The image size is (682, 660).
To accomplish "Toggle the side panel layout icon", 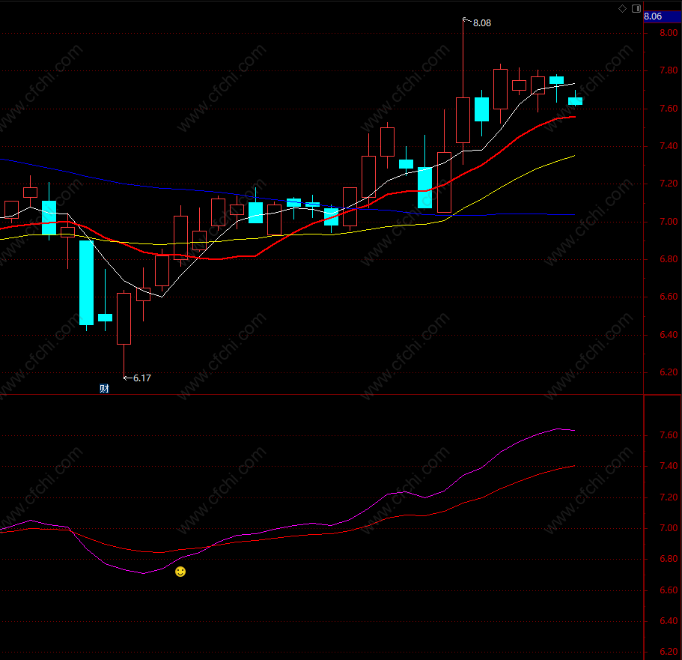I will (x=636, y=9).
